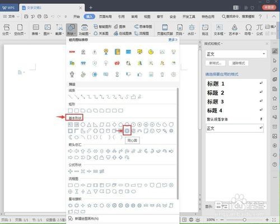Click the 分页 page break icon

7,30
